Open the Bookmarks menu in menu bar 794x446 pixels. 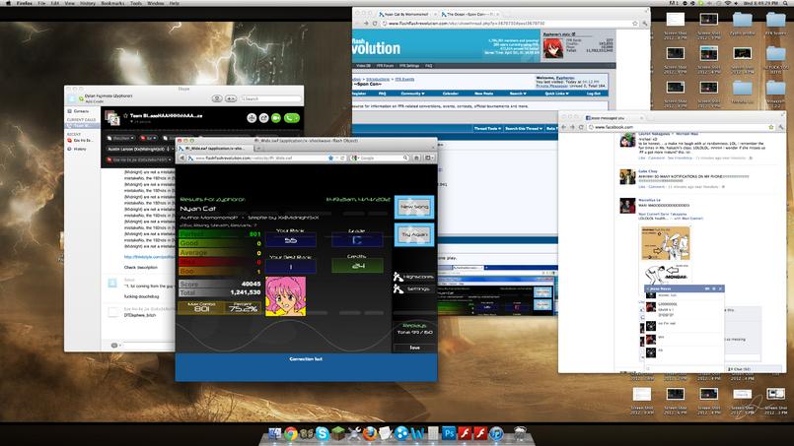[112, 3]
